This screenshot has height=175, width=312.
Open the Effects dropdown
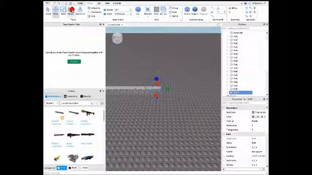[235, 8]
